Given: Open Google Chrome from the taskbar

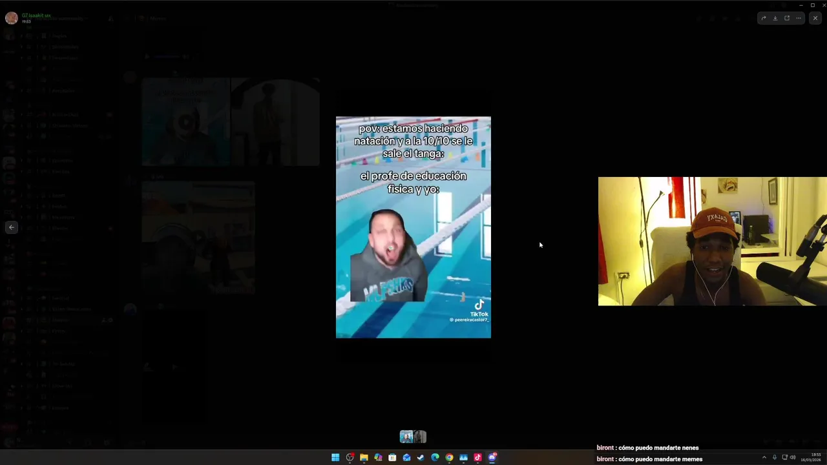Looking at the screenshot, I should (449, 457).
